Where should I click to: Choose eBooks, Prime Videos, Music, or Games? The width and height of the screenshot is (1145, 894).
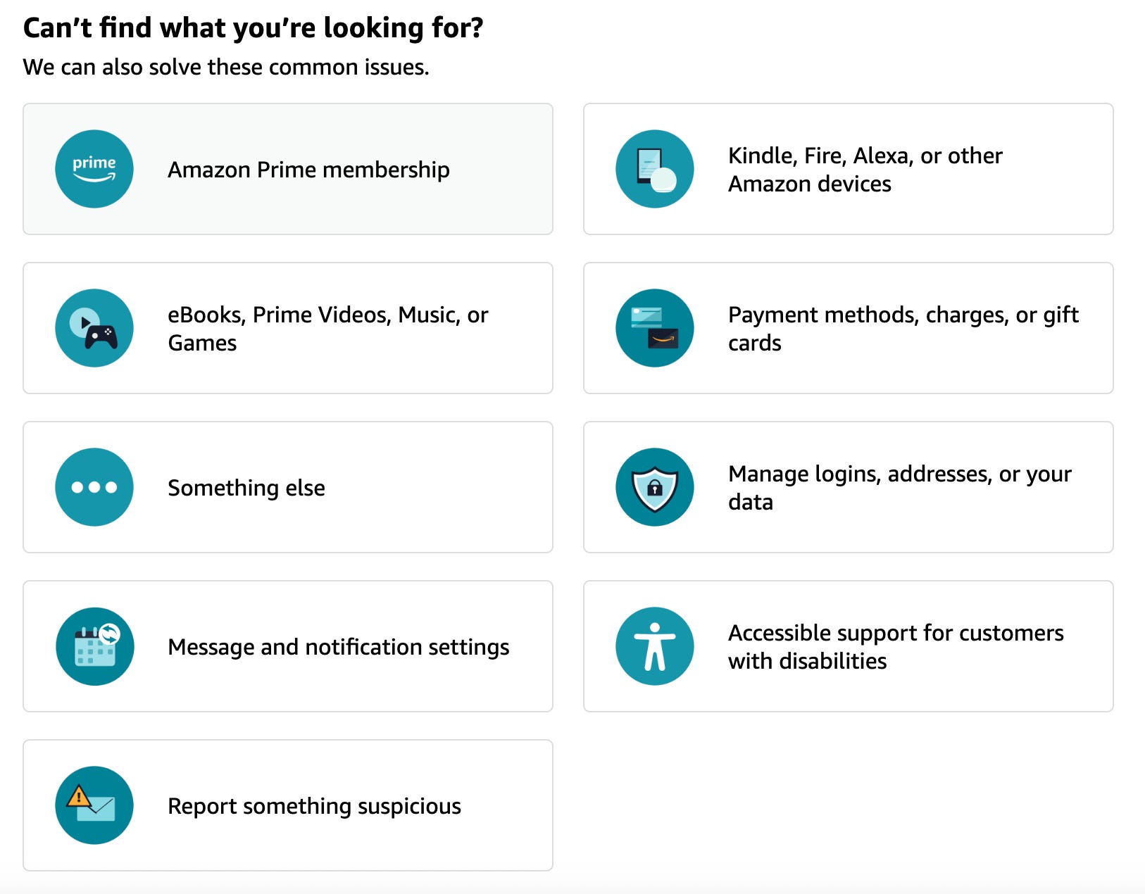point(288,328)
